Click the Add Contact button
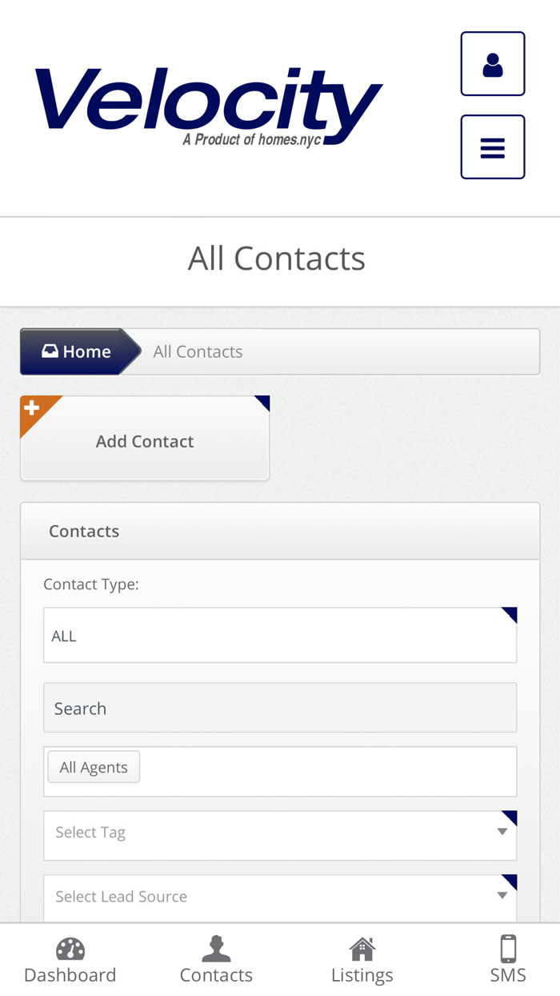This screenshot has width=560, height=996. [x=144, y=441]
